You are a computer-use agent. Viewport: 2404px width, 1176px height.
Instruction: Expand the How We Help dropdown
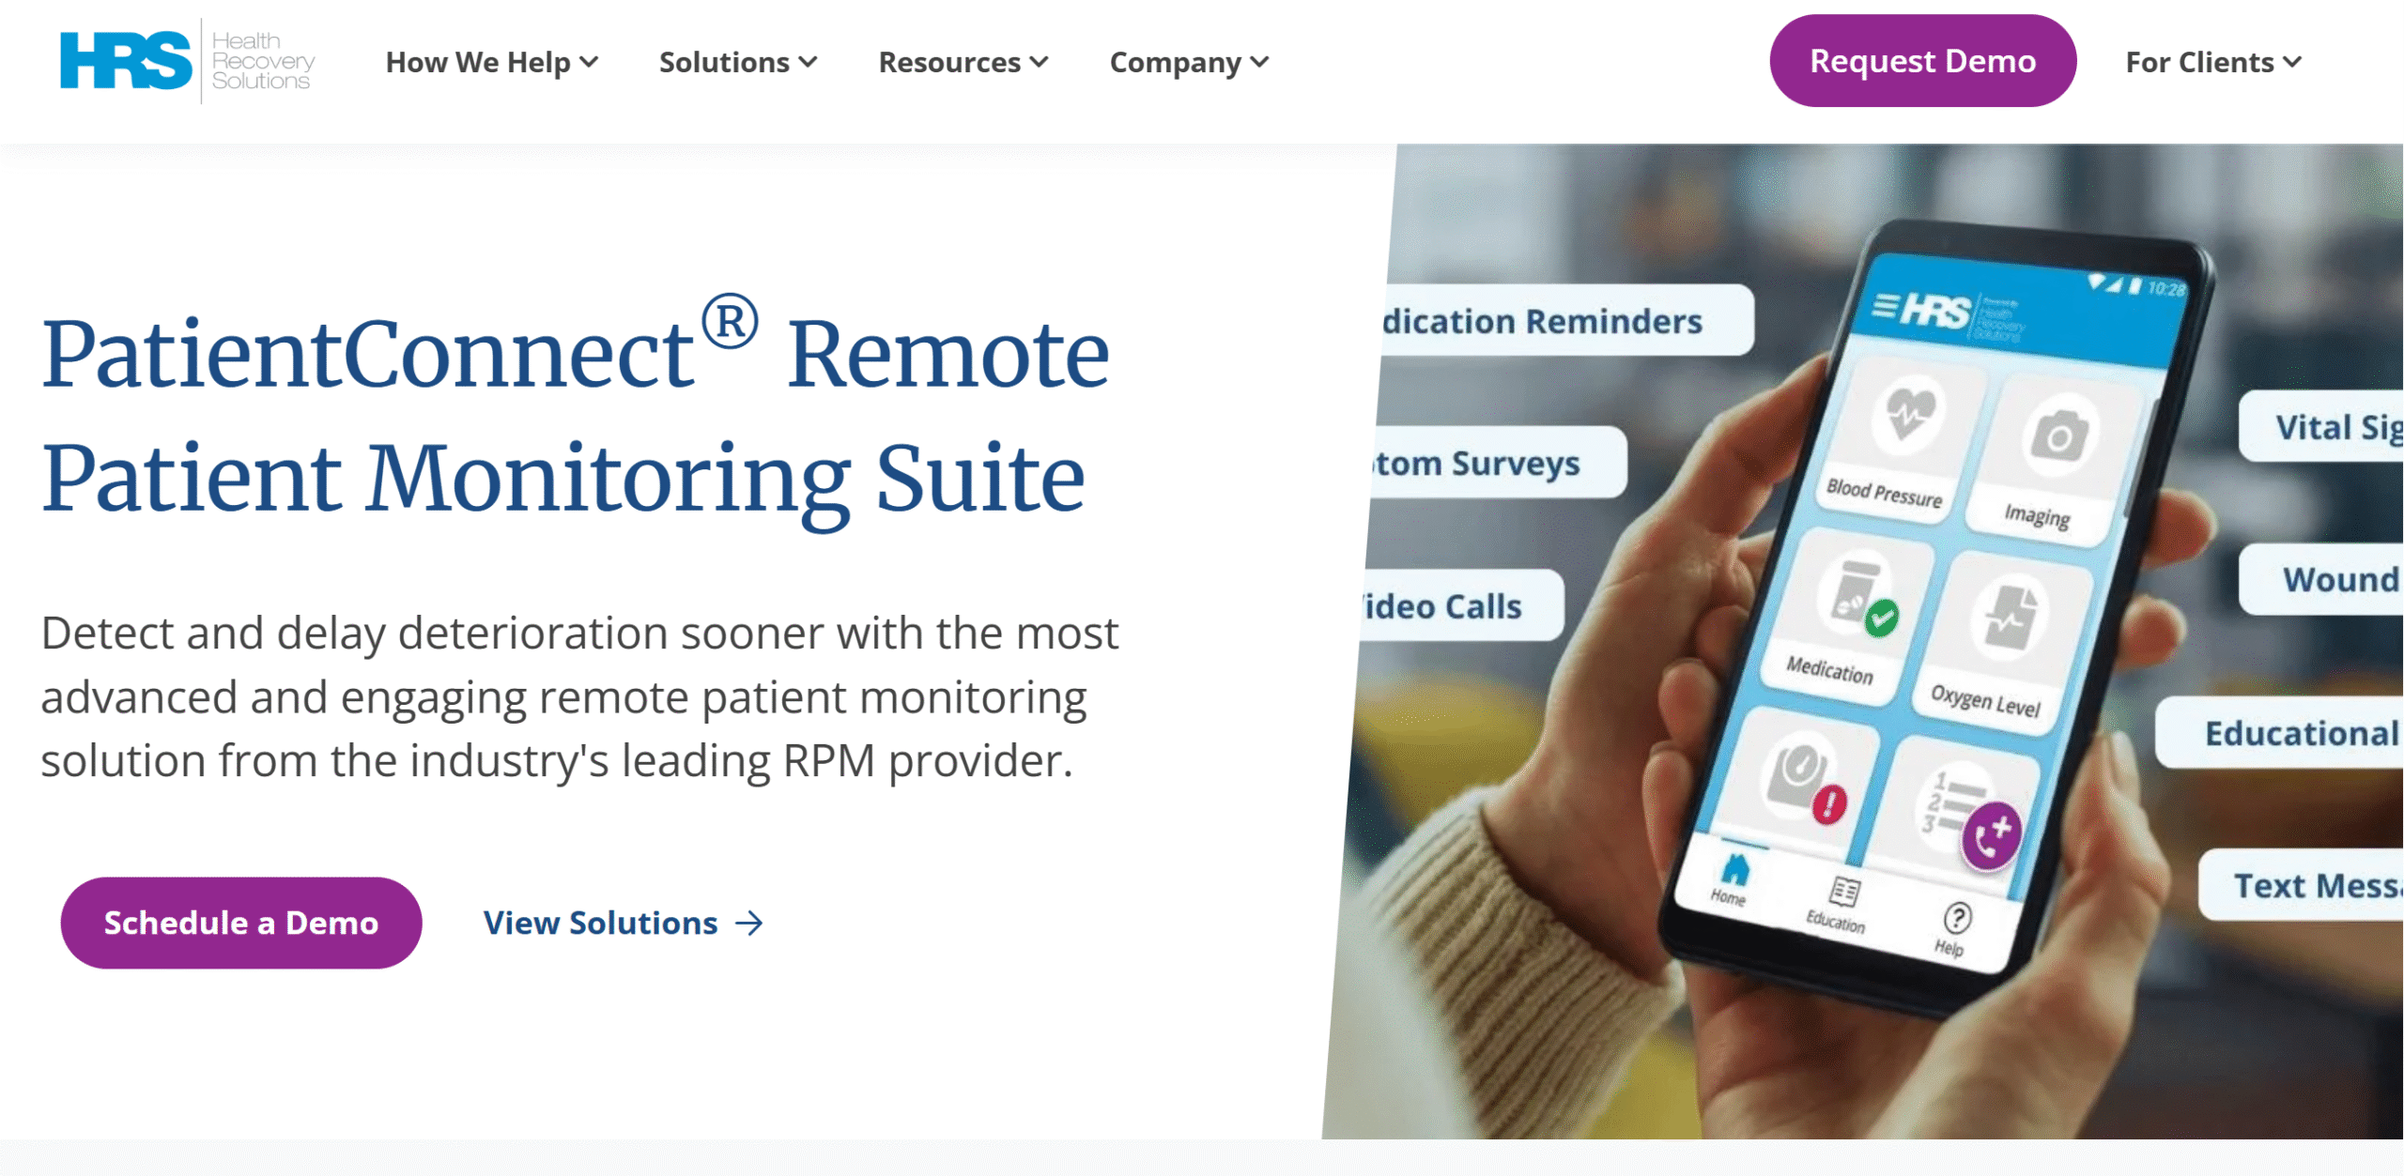(x=491, y=62)
